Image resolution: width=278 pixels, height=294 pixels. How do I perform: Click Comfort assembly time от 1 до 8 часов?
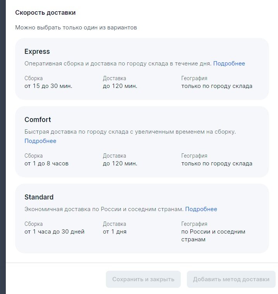click(47, 163)
